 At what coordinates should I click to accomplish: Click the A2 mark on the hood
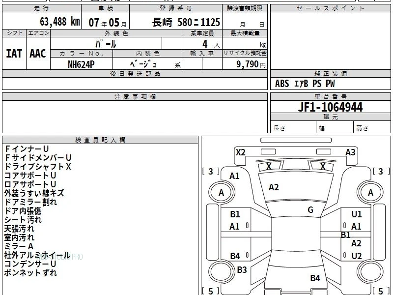pos(274,187)
